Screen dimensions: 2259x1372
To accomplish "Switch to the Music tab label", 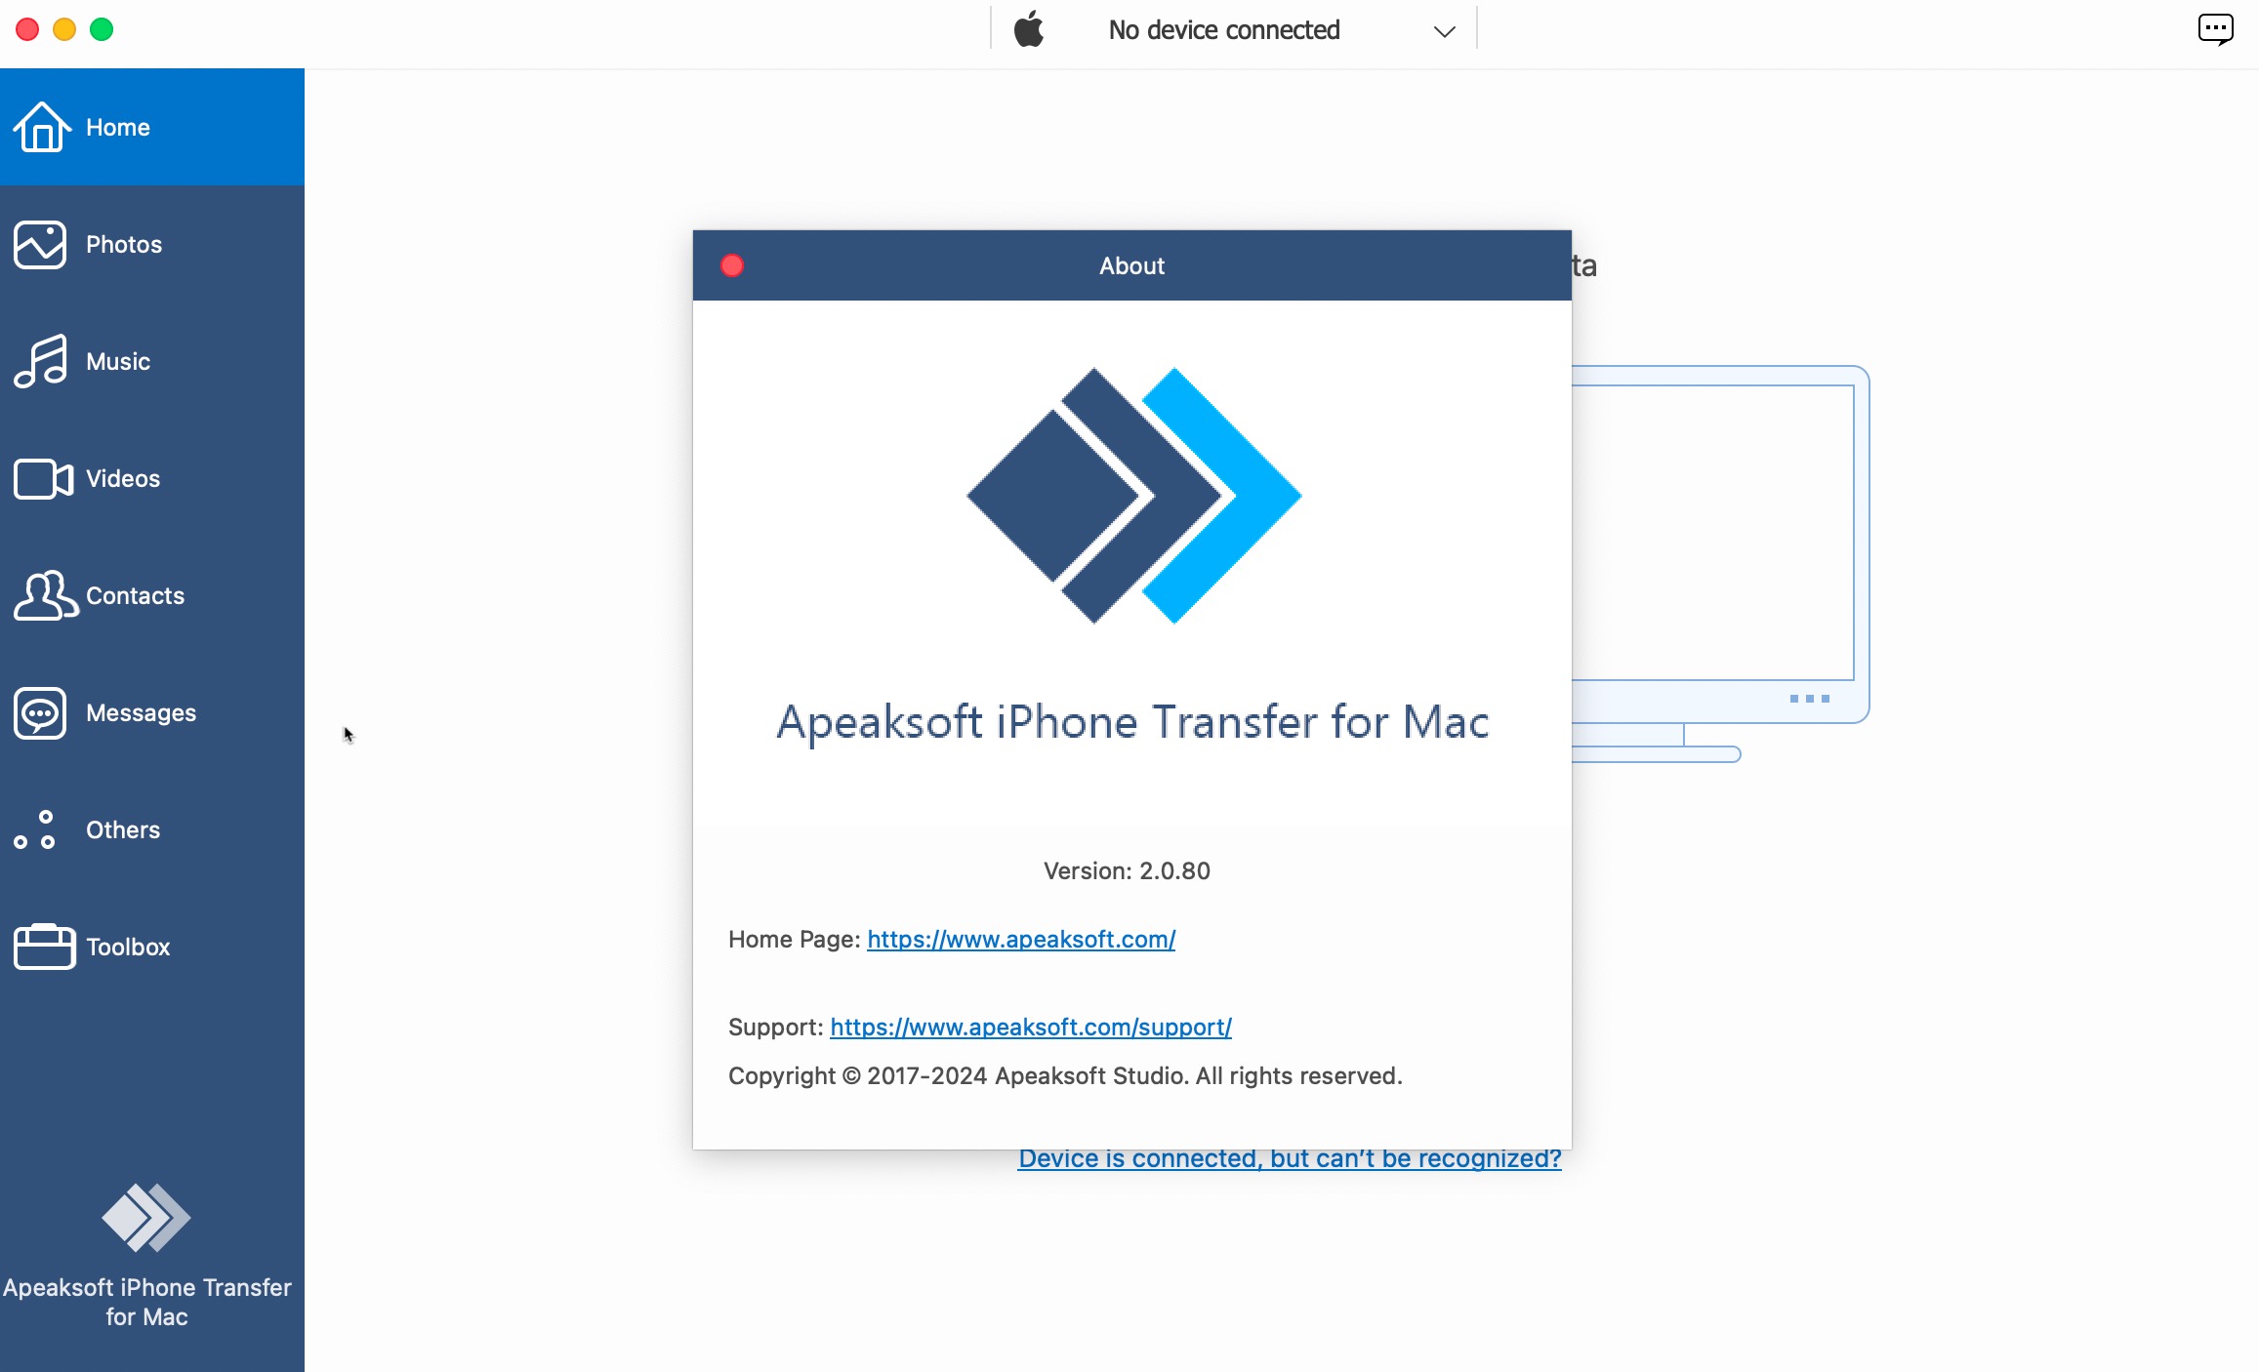I will click(118, 361).
